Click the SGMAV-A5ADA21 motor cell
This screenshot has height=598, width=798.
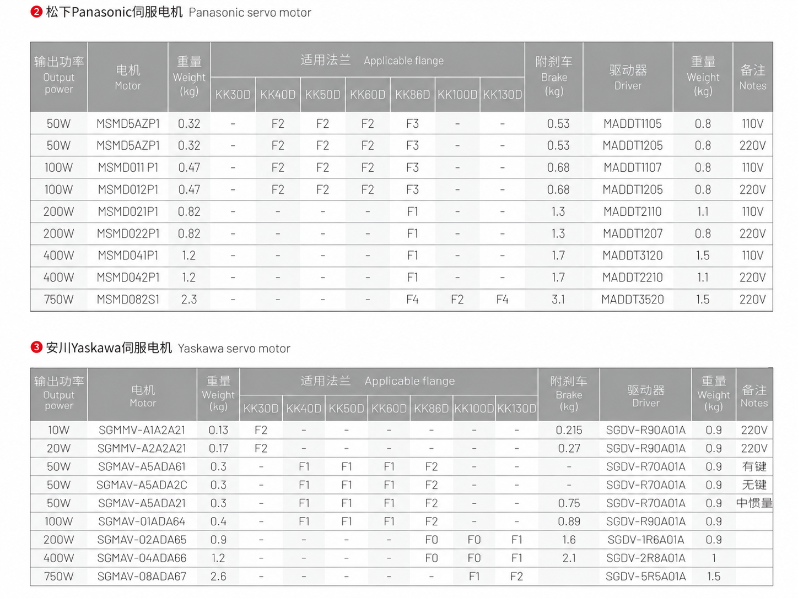pos(142,503)
